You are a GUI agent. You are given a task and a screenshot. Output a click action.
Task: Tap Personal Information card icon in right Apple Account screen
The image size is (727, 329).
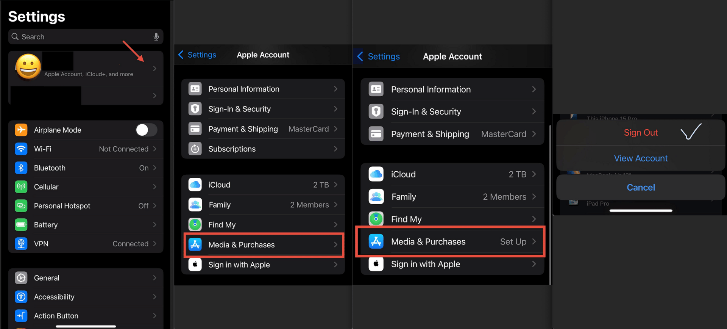(x=376, y=89)
